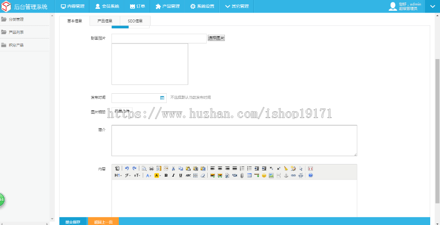Open H1 heading dropdown in editor
Screen dimensions: 440x225
pyautogui.click(x=118, y=175)
